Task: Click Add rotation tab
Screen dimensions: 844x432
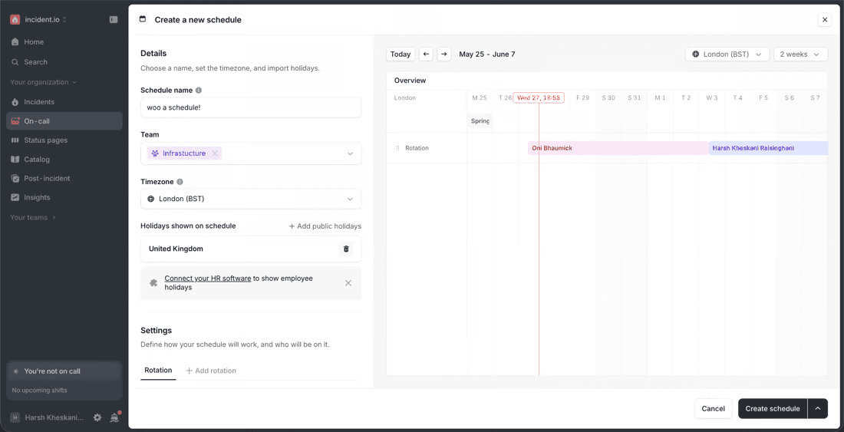Action: [x=211, y=371]
